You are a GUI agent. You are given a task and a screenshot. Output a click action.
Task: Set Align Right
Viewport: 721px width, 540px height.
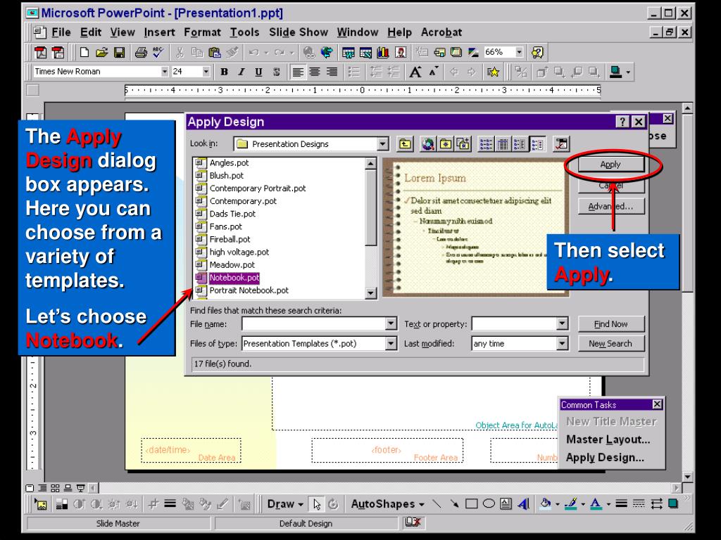[x=332, y=72]
